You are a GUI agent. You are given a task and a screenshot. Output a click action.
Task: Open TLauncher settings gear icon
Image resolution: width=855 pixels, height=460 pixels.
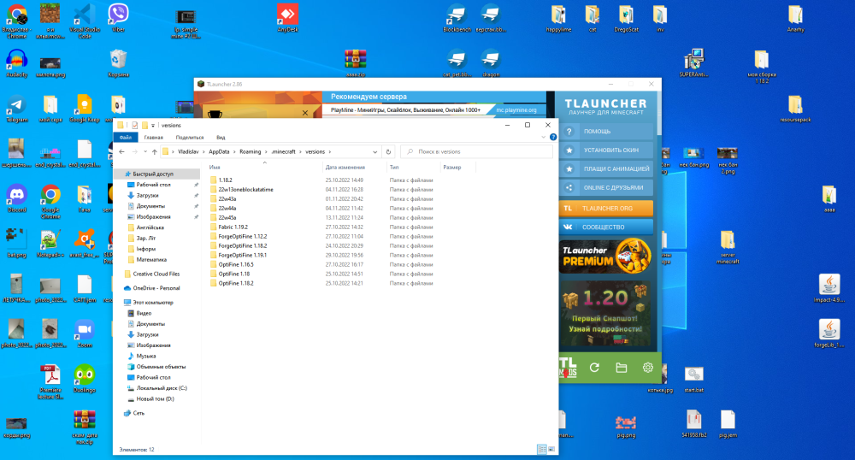648,368
